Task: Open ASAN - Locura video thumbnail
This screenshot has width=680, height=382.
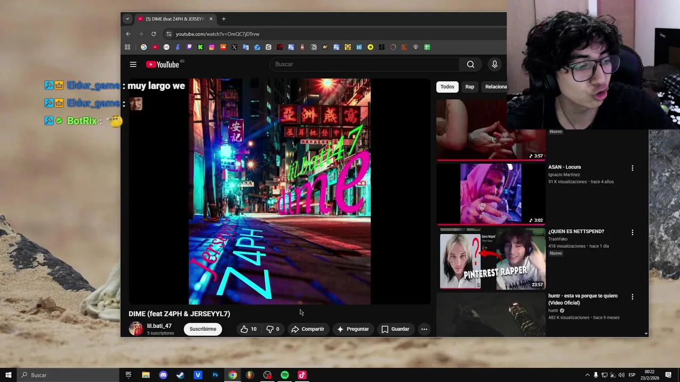Action: pyautogui.click(x=491, y=194)
